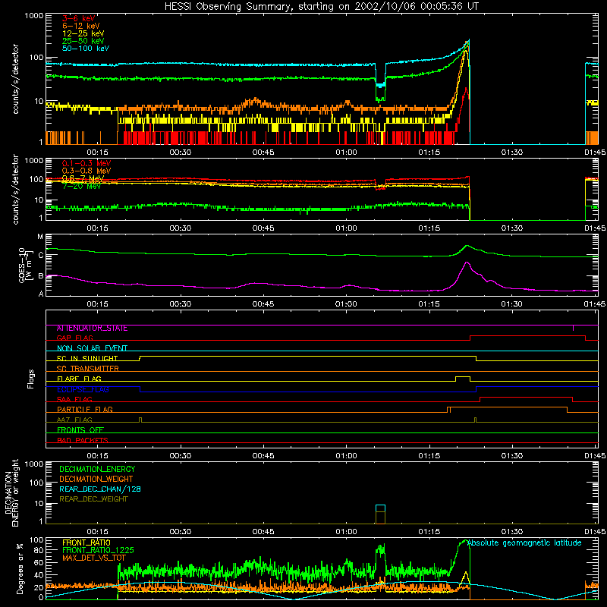
Task: Select the DECIMATION_ENERGY legend label
Action: pyautogui.click(x=97, y=469)
